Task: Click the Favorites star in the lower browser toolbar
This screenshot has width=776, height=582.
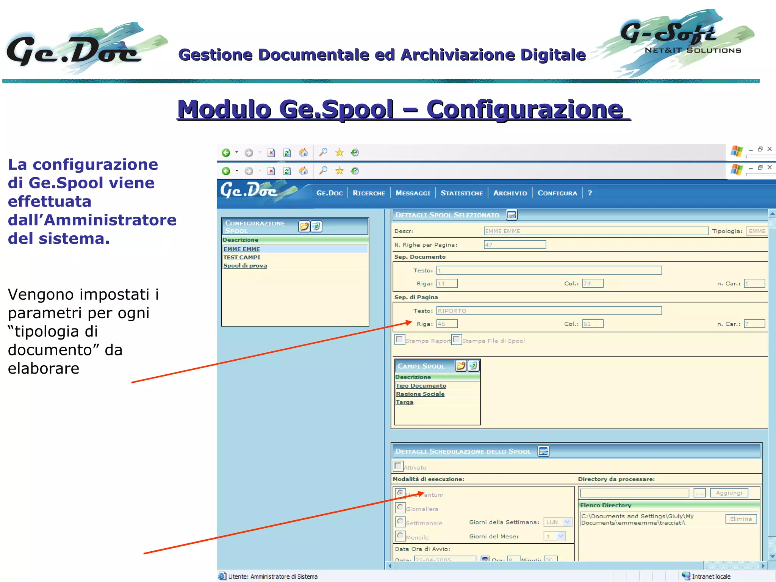Action: [339, 171]
